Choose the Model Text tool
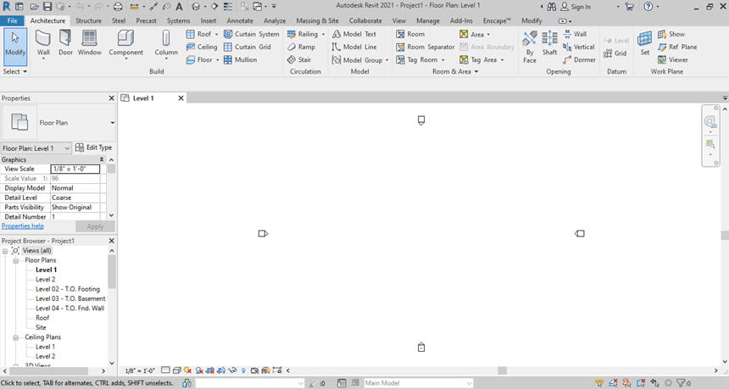 click(354, 34)
